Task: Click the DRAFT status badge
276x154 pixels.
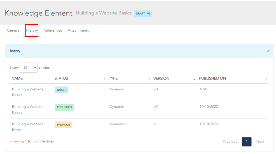Action: tap(61, 90)
